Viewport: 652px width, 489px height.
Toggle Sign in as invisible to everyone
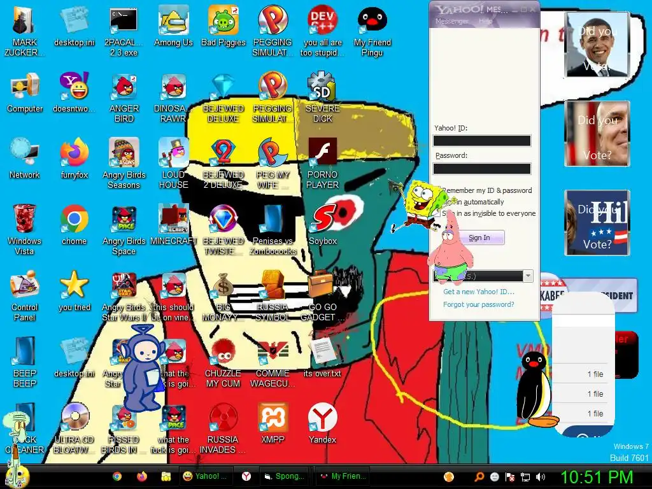437,213
